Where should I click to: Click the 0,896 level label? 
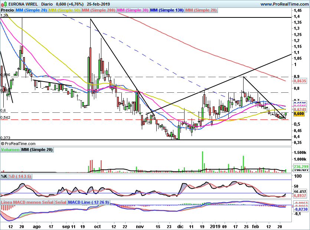pyautogui.click(x=5, y=75)
